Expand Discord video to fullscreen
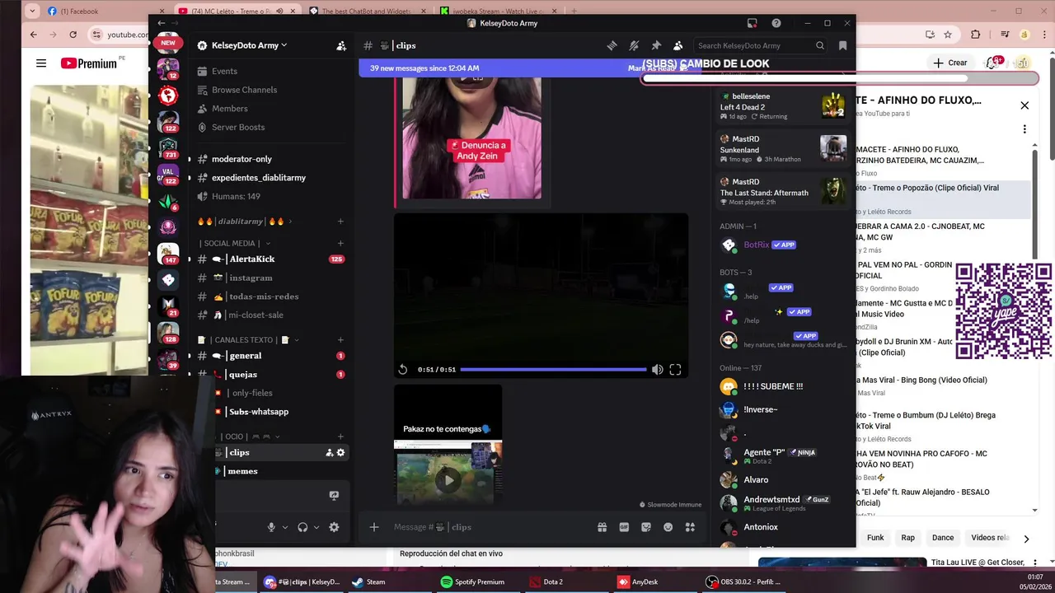Image resolution: width=1055 pixels, height=593 pixels. point(675,370)
